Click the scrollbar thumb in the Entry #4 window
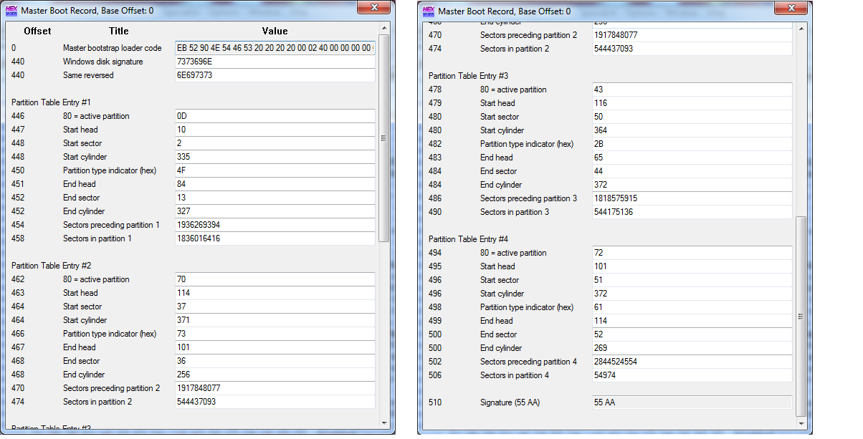The height and width of the screenshot is (439, 863). (x=801, y=316)
